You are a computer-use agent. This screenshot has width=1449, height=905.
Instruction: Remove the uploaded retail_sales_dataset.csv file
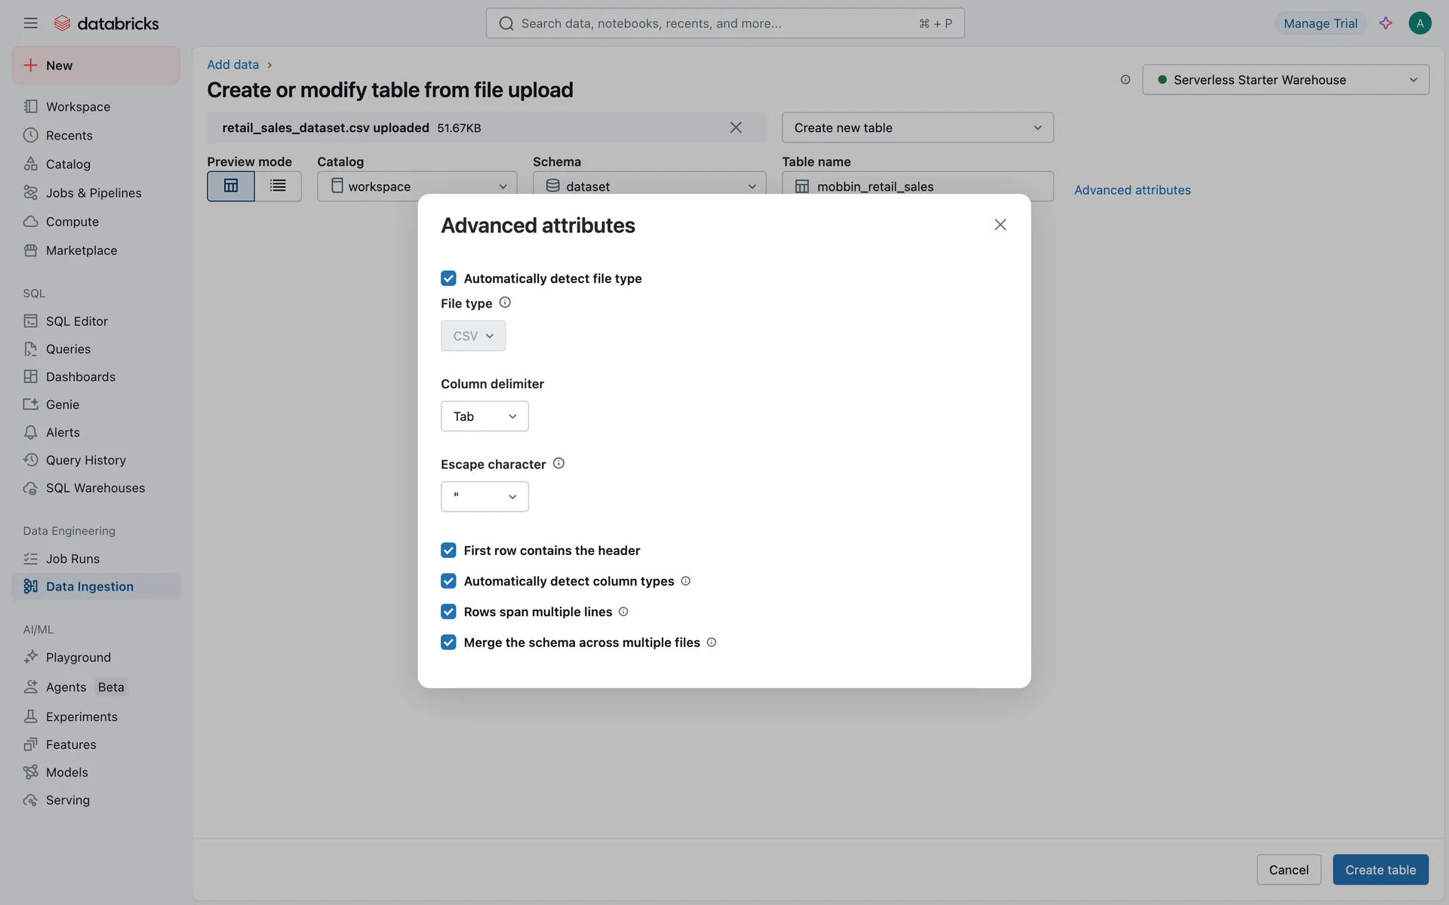(x=736, y=127)
